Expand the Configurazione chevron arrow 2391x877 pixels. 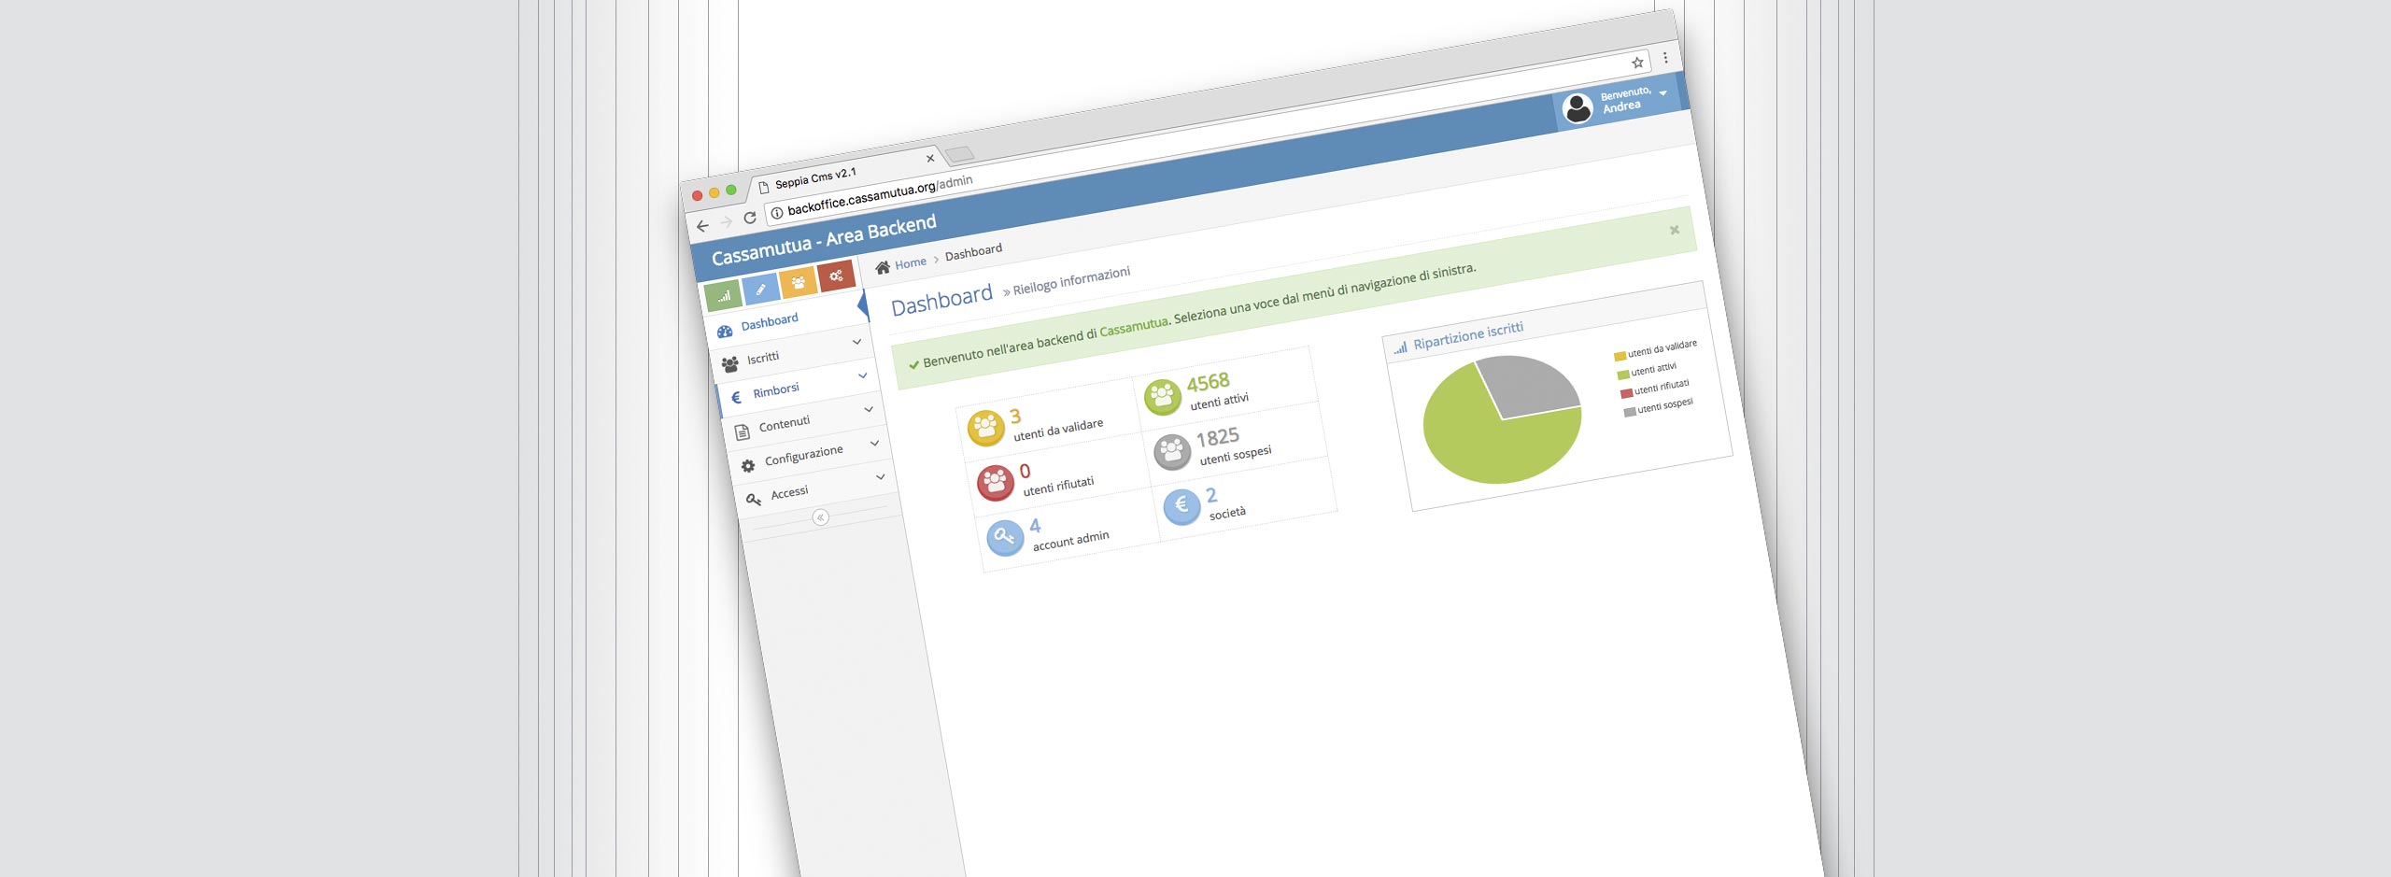(874, 443)
